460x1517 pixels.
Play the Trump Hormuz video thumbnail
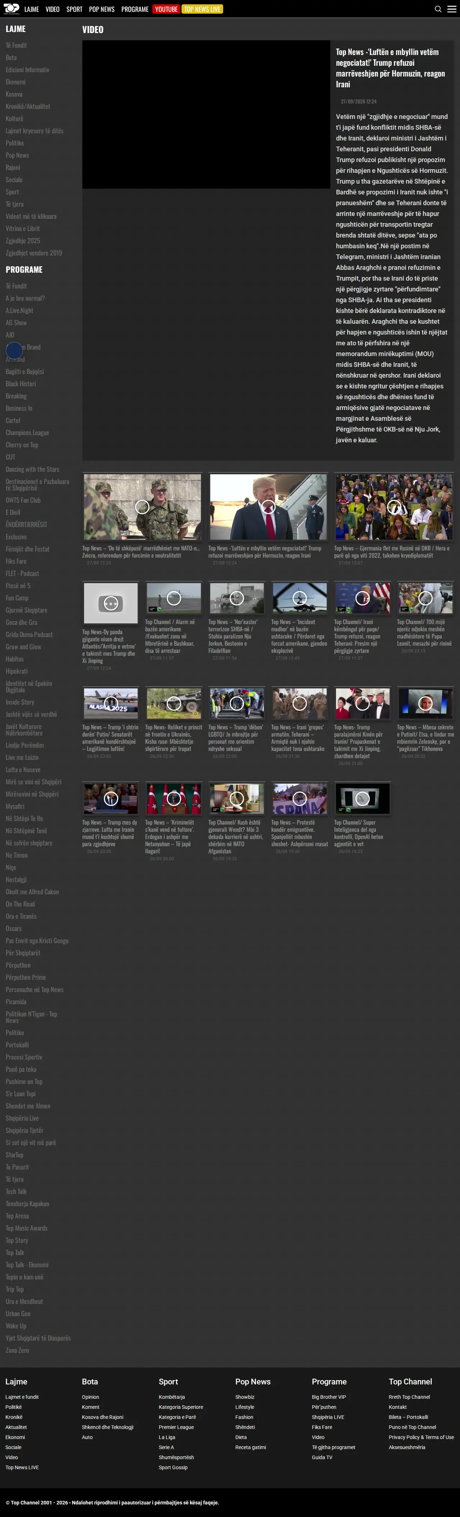coord(268,507)
